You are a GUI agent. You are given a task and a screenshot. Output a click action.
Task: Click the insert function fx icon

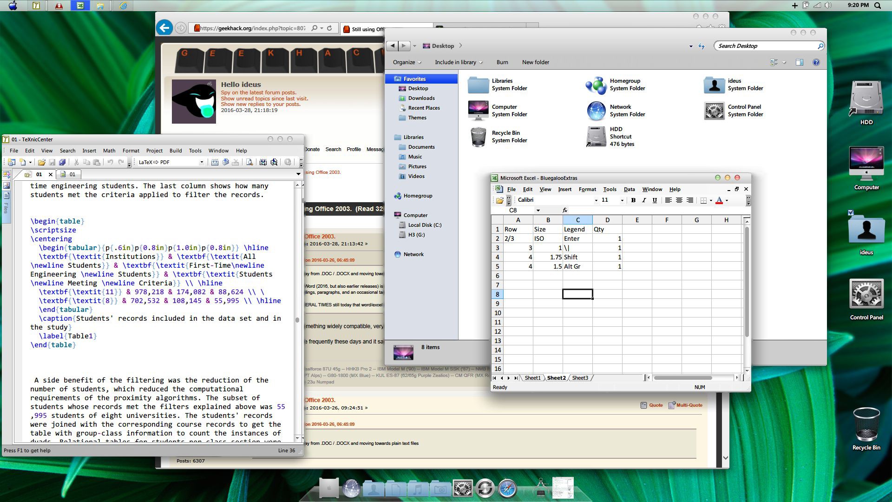pyautogui.click(x=564, y=211)
